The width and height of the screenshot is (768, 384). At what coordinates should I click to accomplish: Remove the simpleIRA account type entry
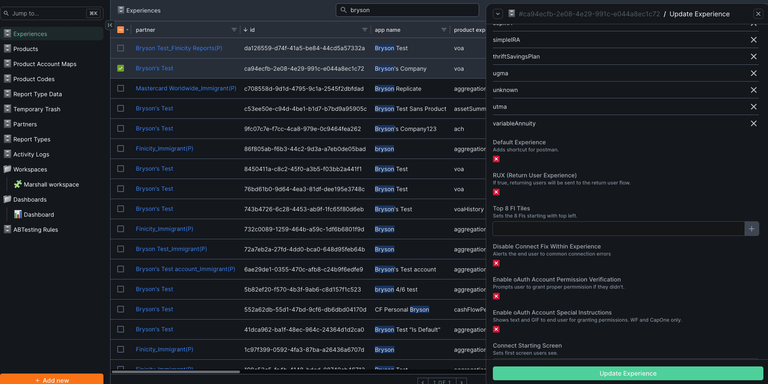tap(753, 40)
